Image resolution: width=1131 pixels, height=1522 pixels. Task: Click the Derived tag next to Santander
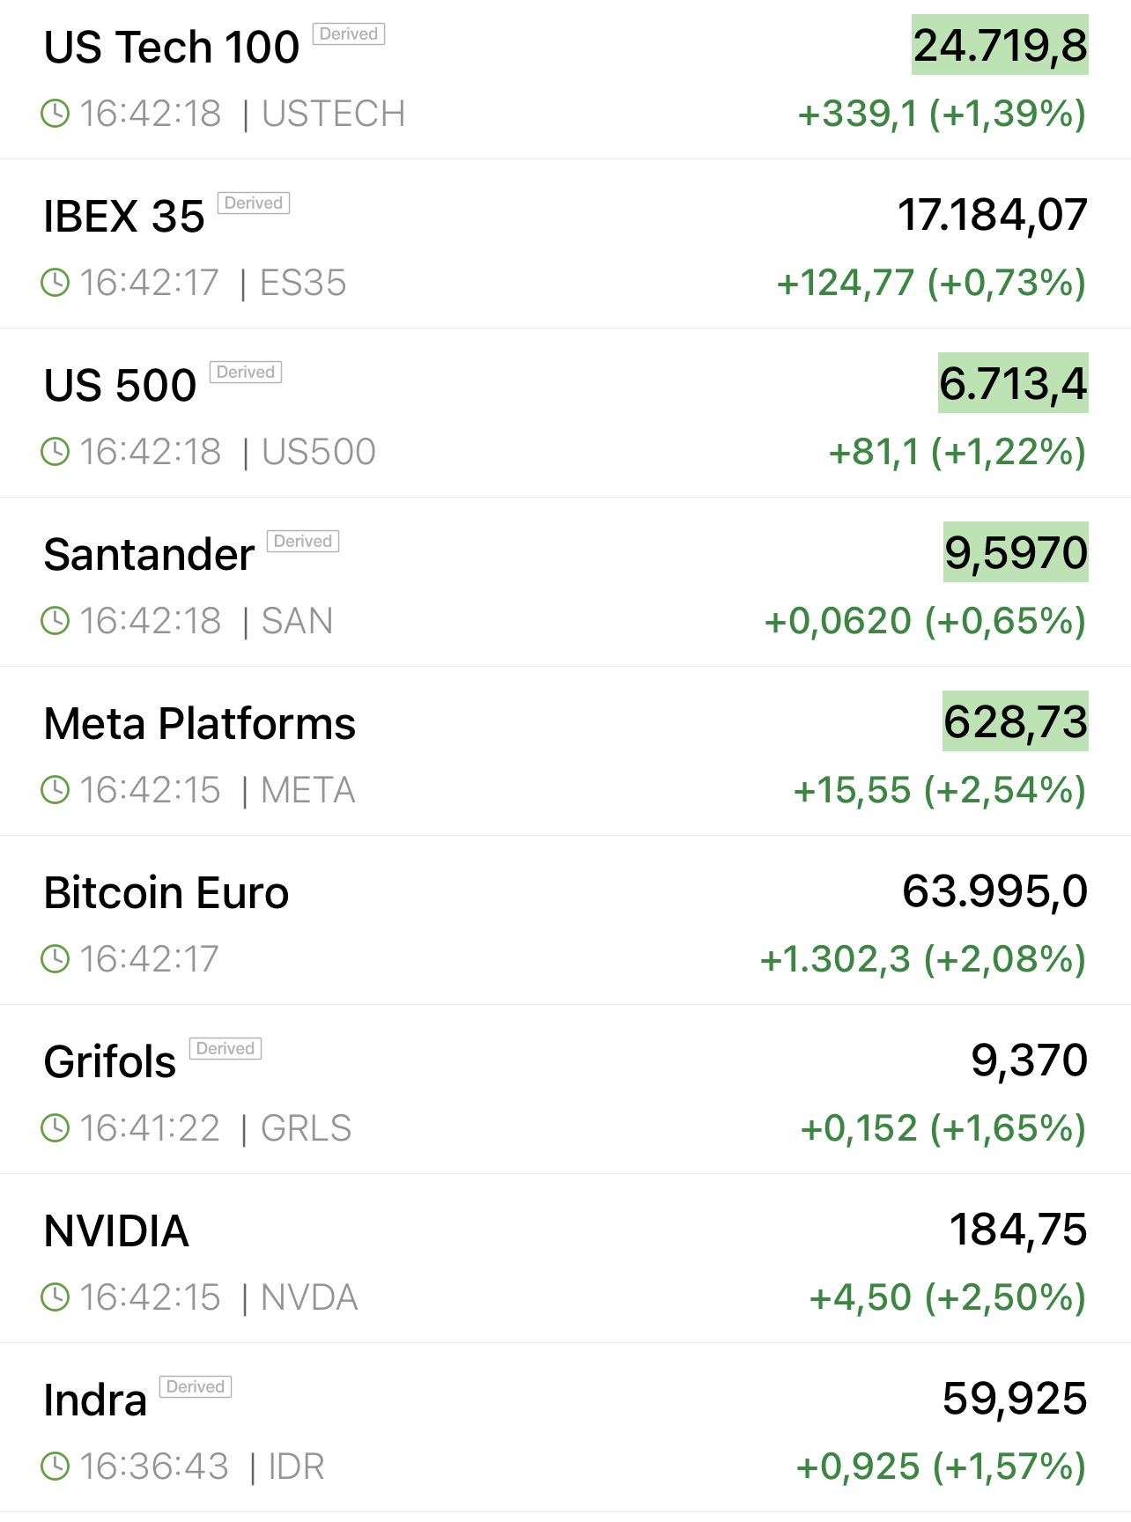[x=303, y=542]
